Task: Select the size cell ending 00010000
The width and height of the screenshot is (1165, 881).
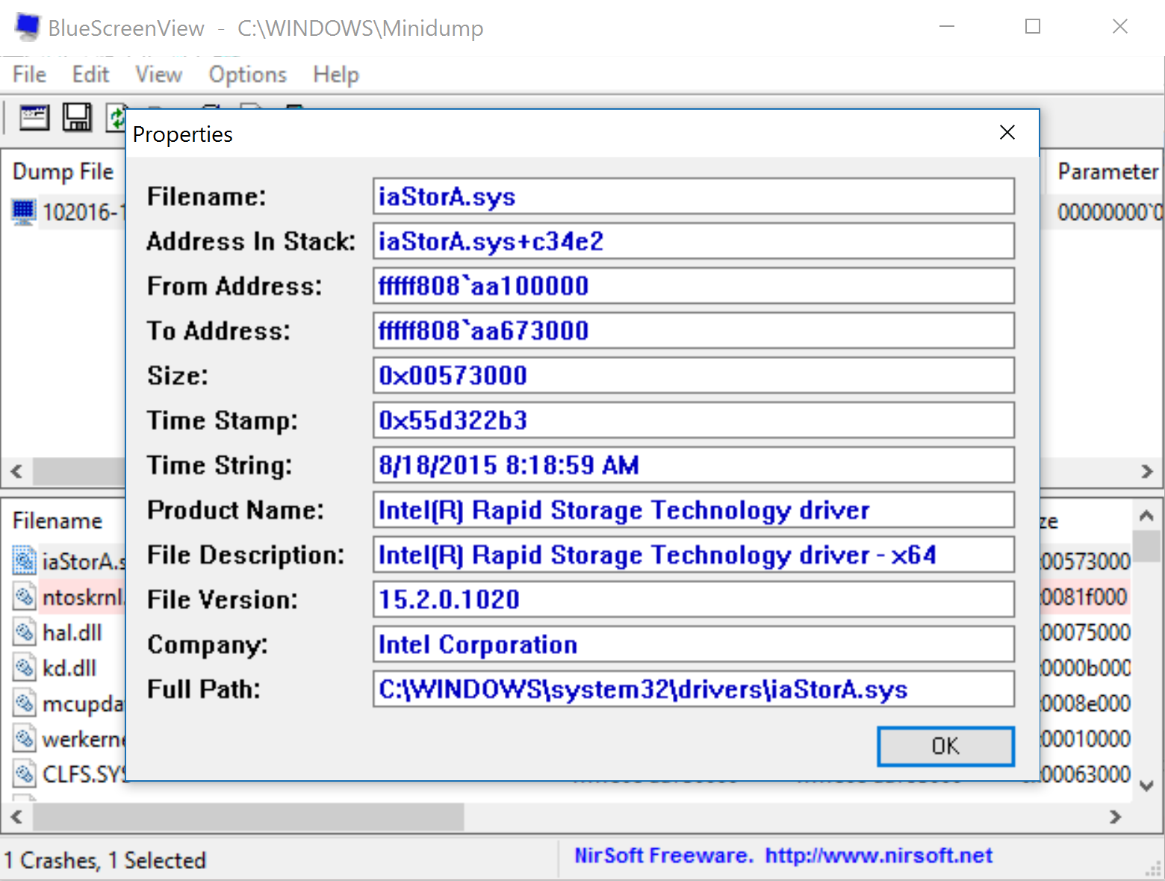Action: coord(1086,739)
